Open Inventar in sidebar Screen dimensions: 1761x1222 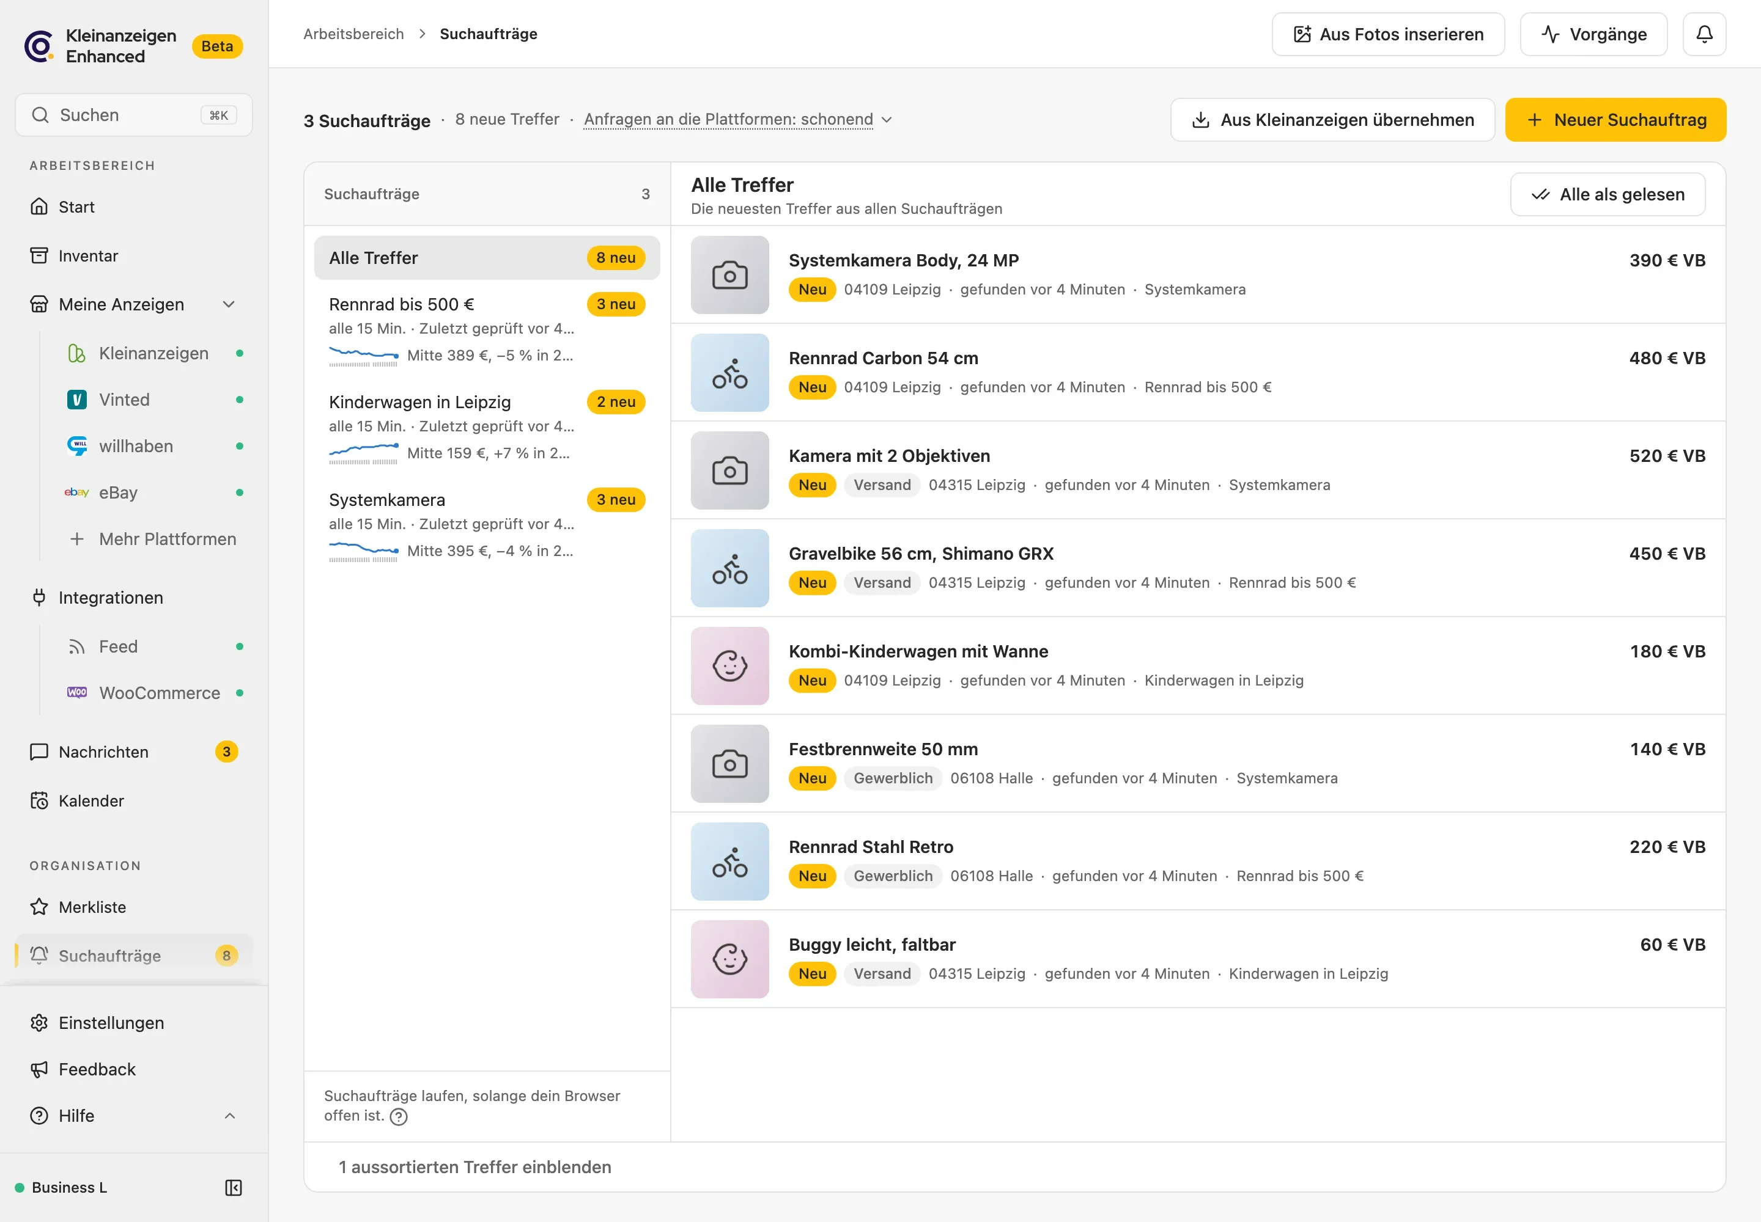click(x=134, y=256)
